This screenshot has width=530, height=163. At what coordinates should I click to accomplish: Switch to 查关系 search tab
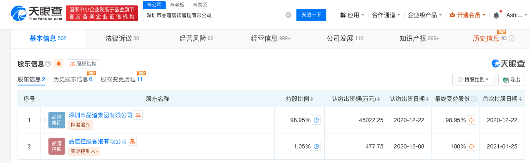200,5
